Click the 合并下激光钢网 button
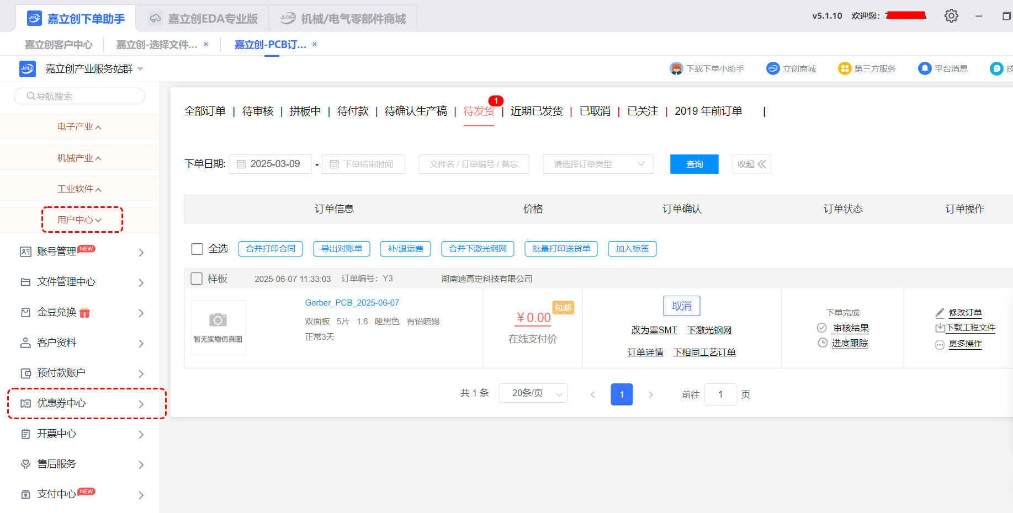Image resolution: width=1013 pixels, height=513 pixels. point(478,249)
